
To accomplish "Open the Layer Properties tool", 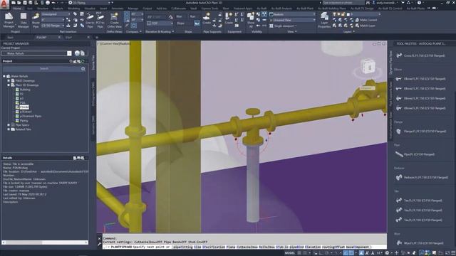I will pyautogui.click(x=324, y=20).
